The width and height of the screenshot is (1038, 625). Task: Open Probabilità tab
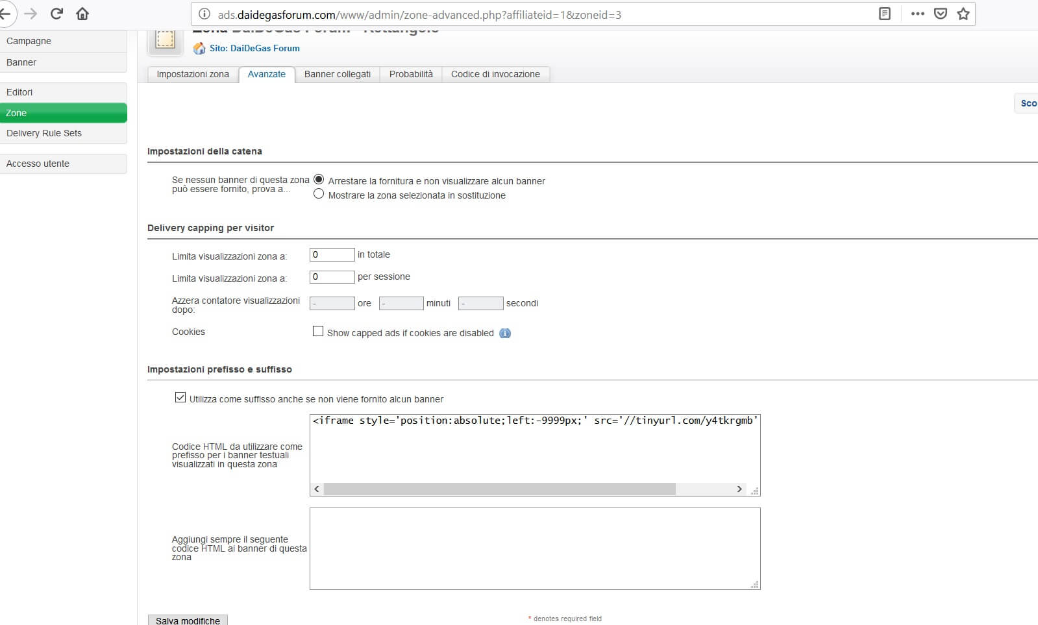click(411, 74)
